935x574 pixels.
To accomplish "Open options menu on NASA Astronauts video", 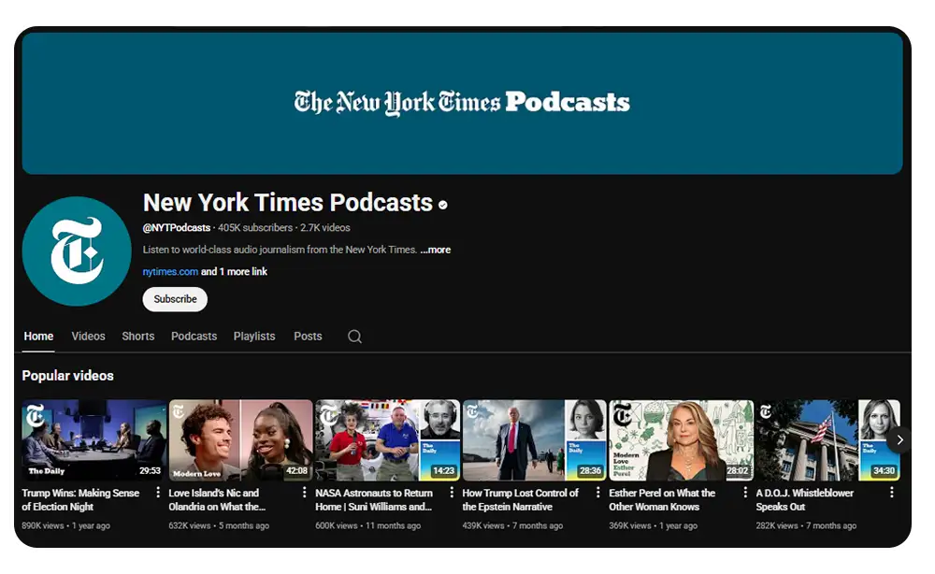I will click(451, 492).
